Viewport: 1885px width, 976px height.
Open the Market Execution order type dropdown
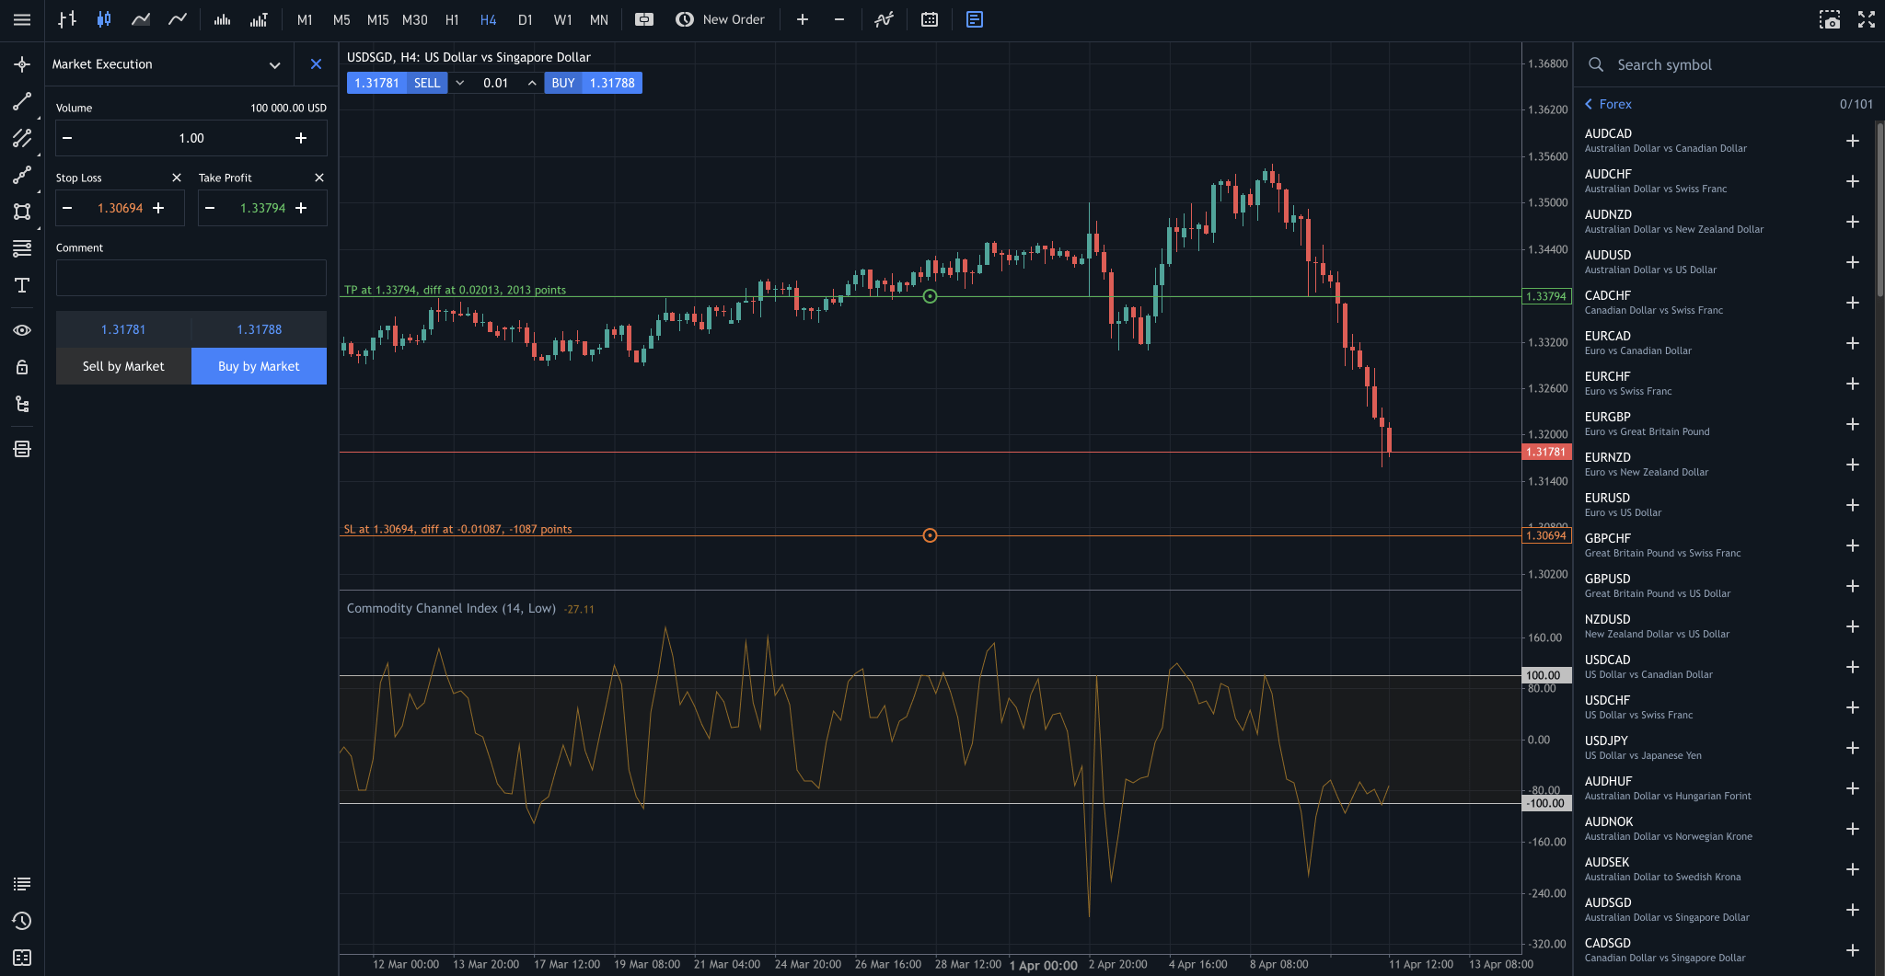point(273,64)
